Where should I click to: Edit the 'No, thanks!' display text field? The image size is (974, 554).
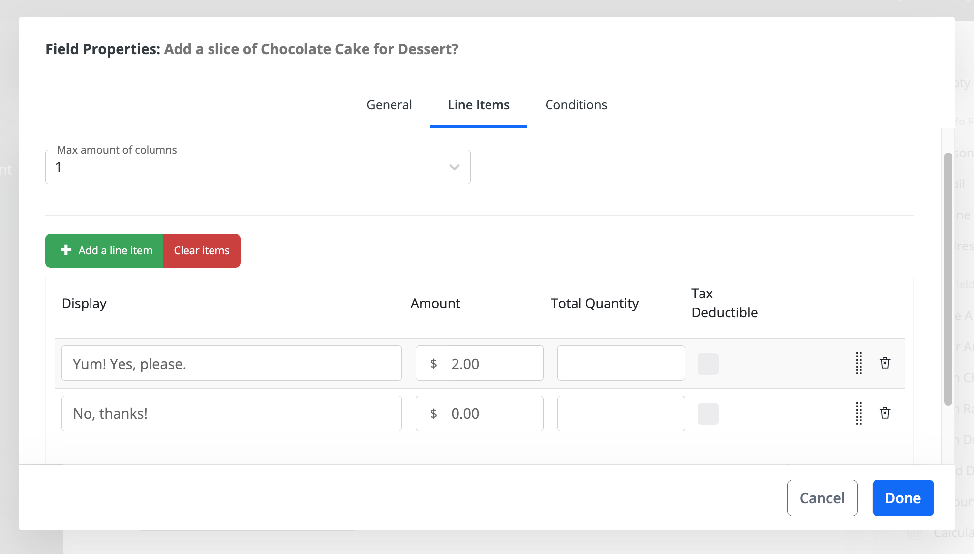pyautogui.click(x=231, y=414)
